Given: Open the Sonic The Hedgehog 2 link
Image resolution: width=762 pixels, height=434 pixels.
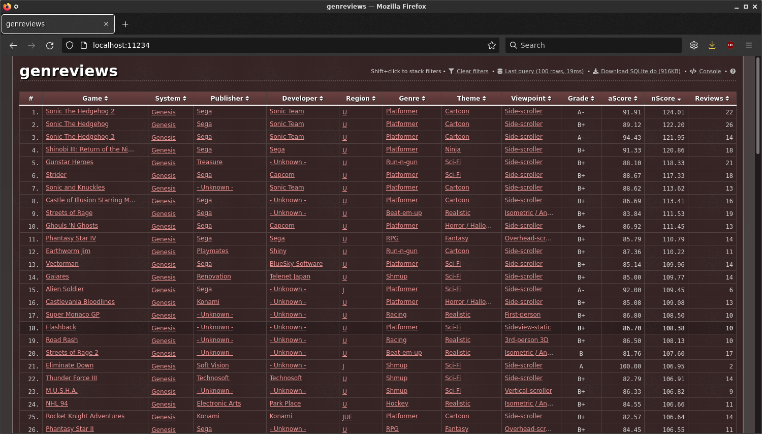Looking at the screenshot, I should (x=80, y=111).
